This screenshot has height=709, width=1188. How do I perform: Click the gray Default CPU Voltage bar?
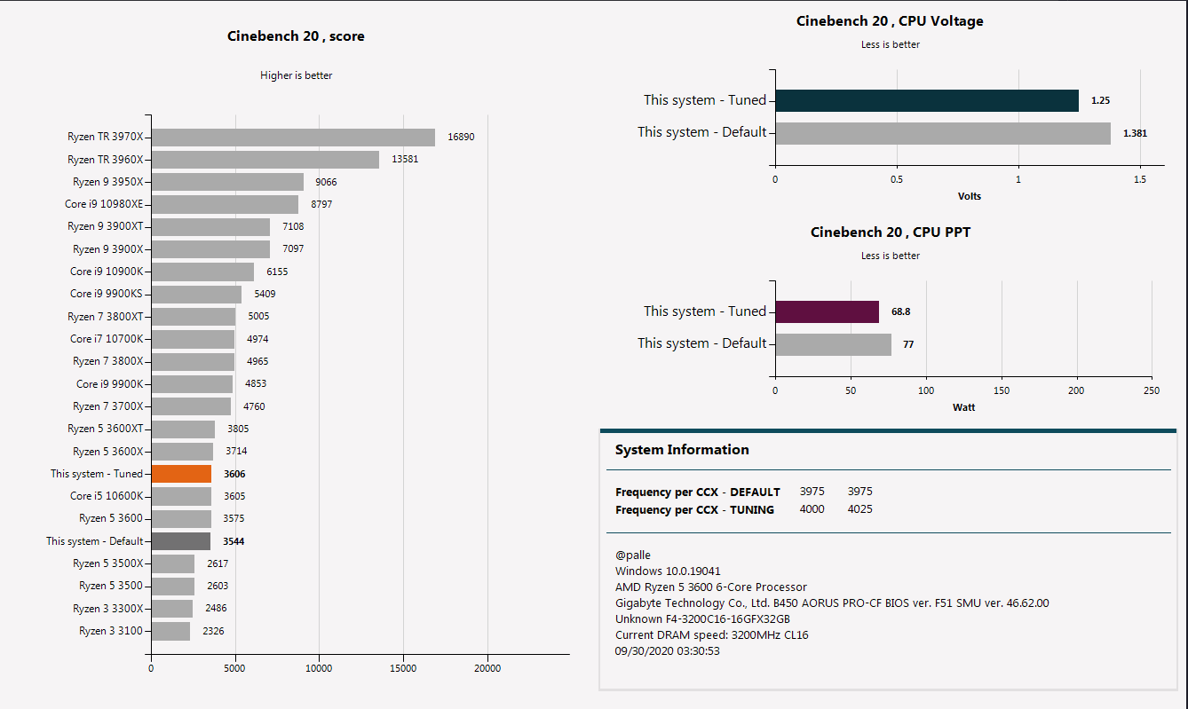pos(943,133)
